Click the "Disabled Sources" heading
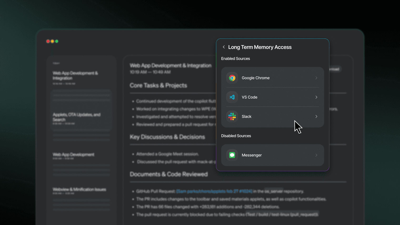Image resolution: width=400 pixels, height=225 pixels. tap(236, 136)
